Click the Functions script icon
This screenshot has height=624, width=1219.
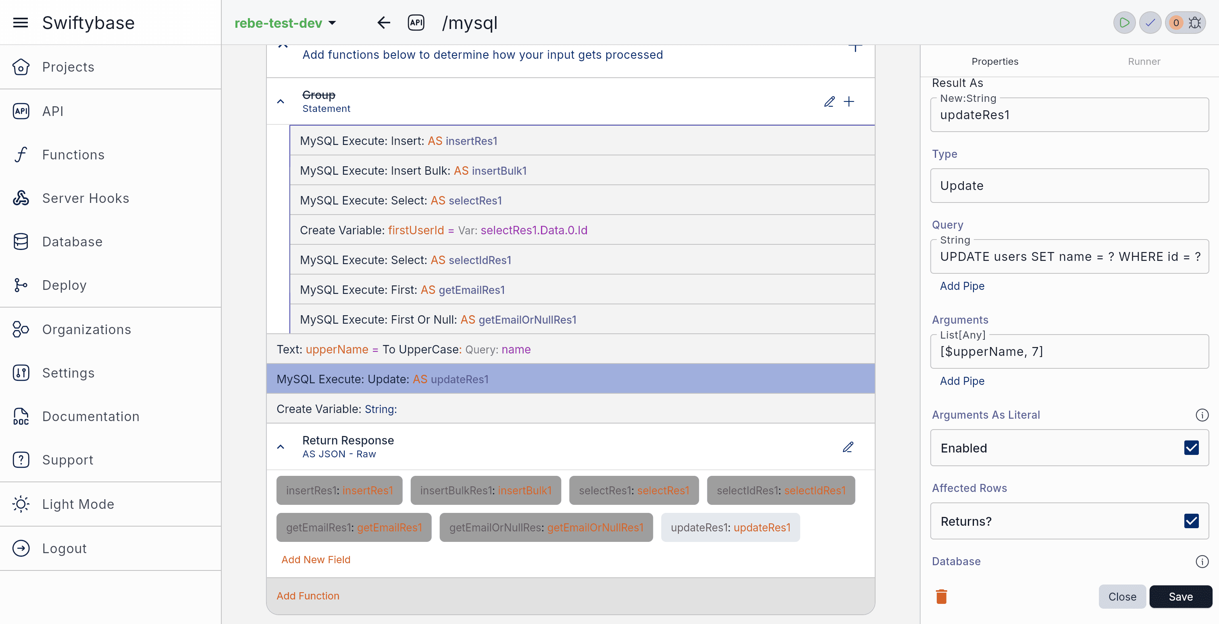pos(21,155)
